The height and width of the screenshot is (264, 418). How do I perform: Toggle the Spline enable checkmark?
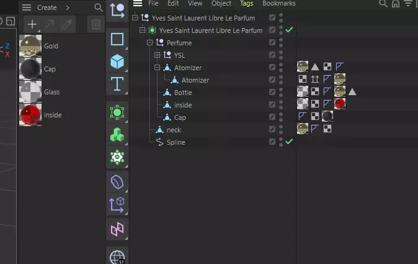click(x=289, y=142)
